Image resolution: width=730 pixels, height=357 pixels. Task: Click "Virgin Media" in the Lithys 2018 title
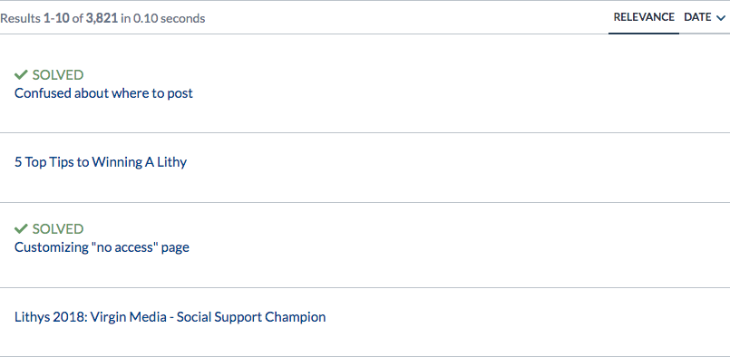tap(129, 317)
